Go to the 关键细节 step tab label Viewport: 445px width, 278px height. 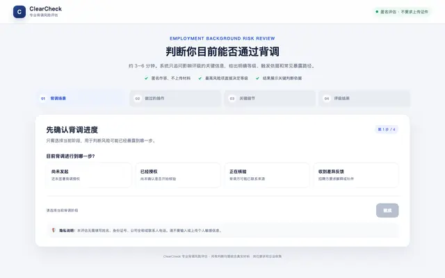click(x=248, y=99)
